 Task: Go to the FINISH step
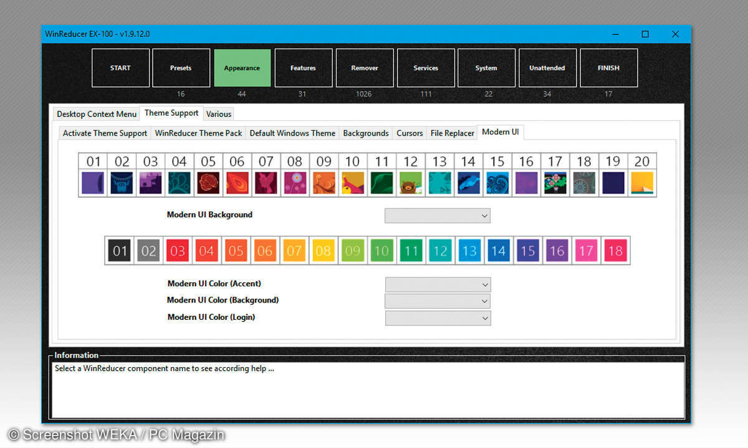(608, 68)
